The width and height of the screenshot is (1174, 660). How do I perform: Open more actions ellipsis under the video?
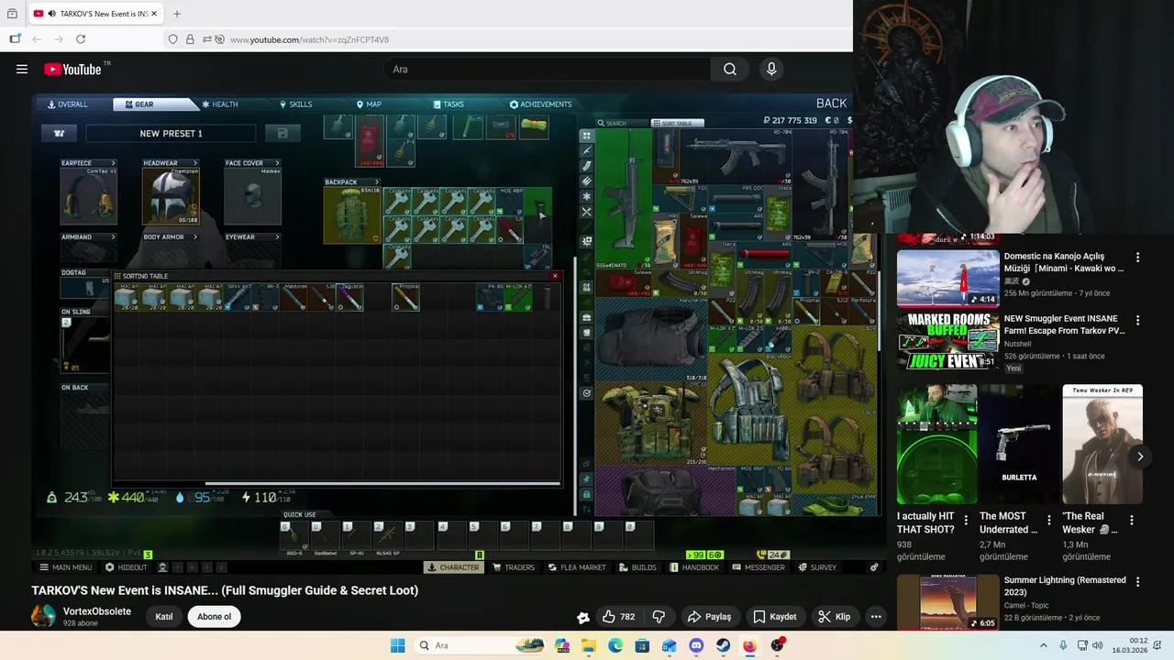tap(876, 617)
